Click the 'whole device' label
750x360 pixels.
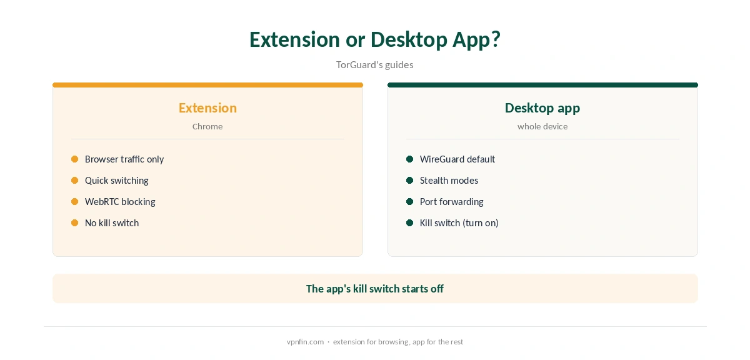coord(542,126)
